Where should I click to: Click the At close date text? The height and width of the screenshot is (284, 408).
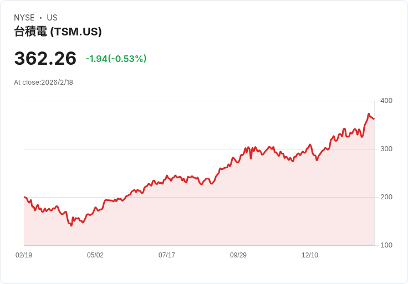click(43, 82)
